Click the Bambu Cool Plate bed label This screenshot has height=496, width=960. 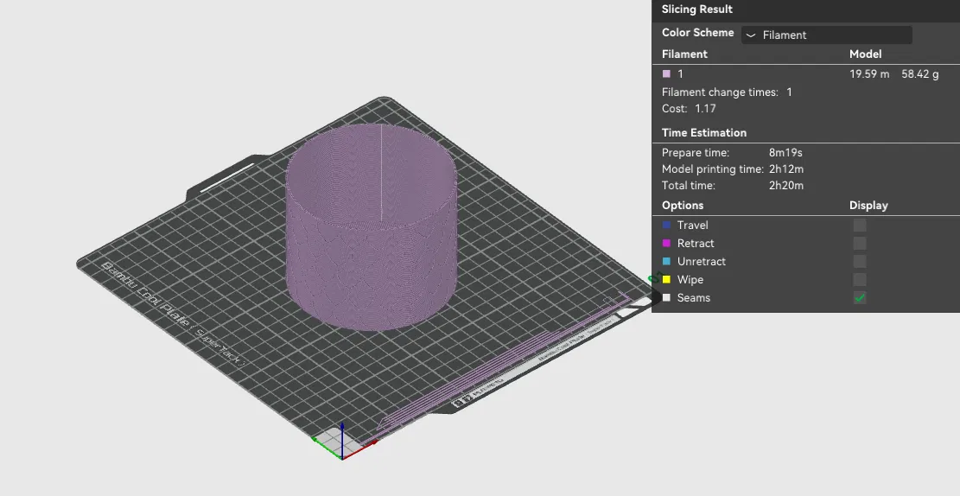pos(175,314)
